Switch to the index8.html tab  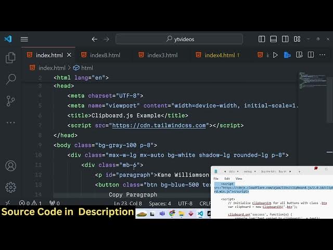coord(105,55)
